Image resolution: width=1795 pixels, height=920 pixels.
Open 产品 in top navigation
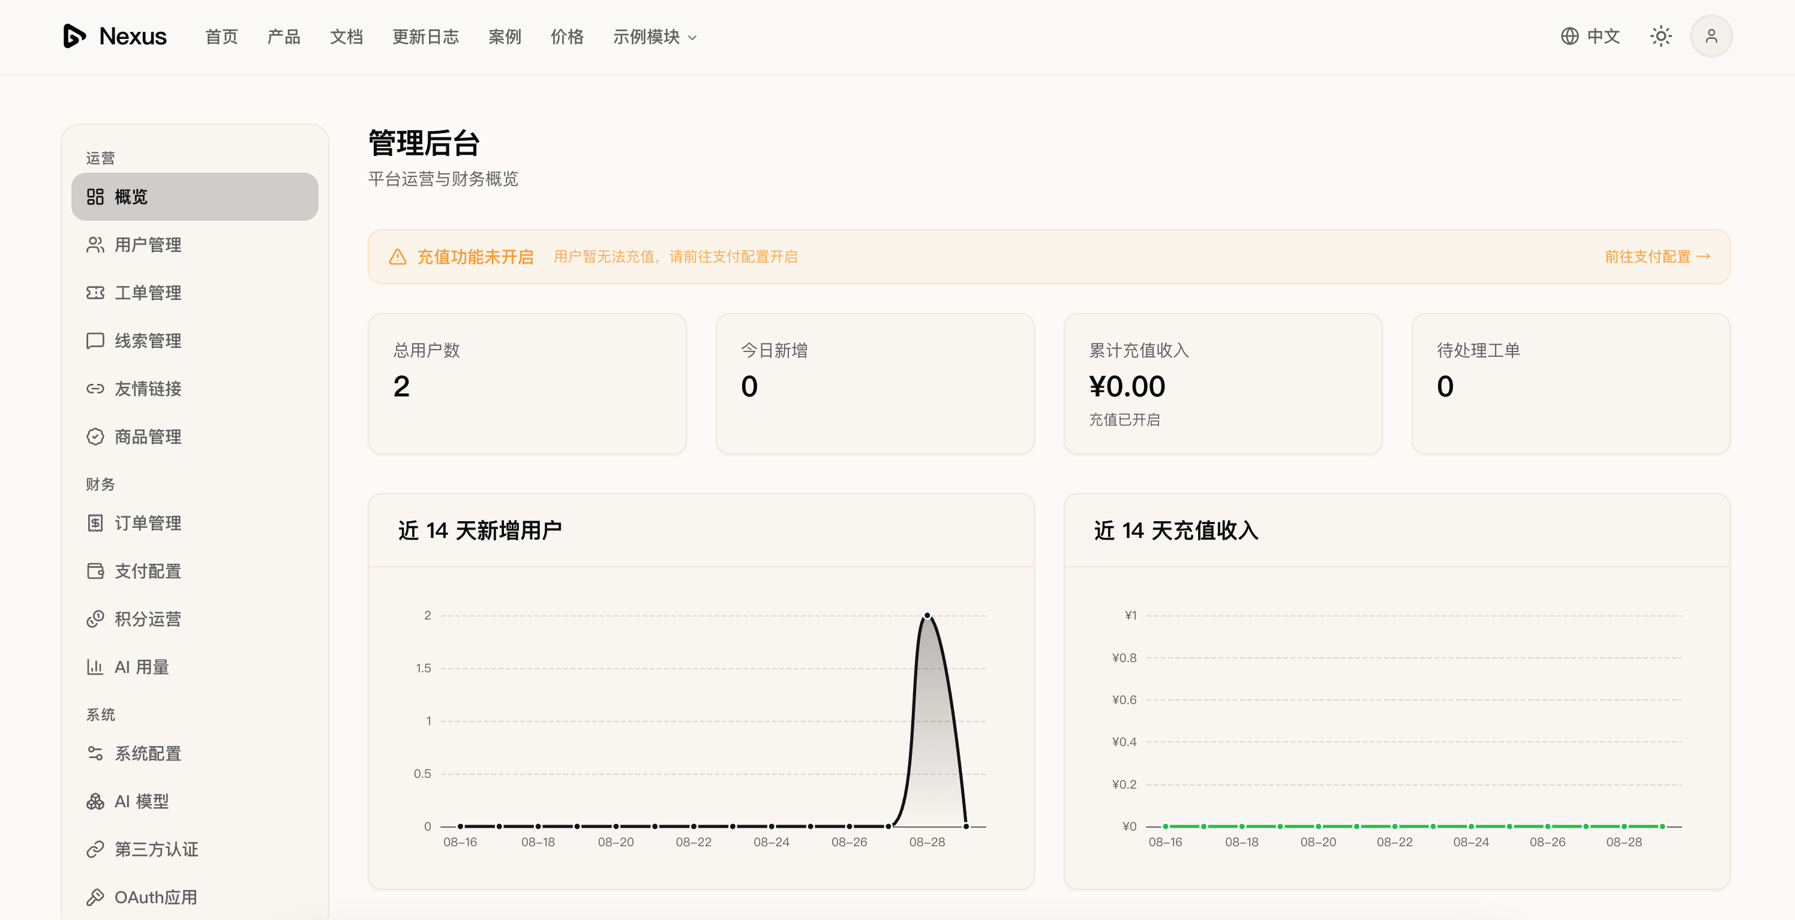[284, 37]
